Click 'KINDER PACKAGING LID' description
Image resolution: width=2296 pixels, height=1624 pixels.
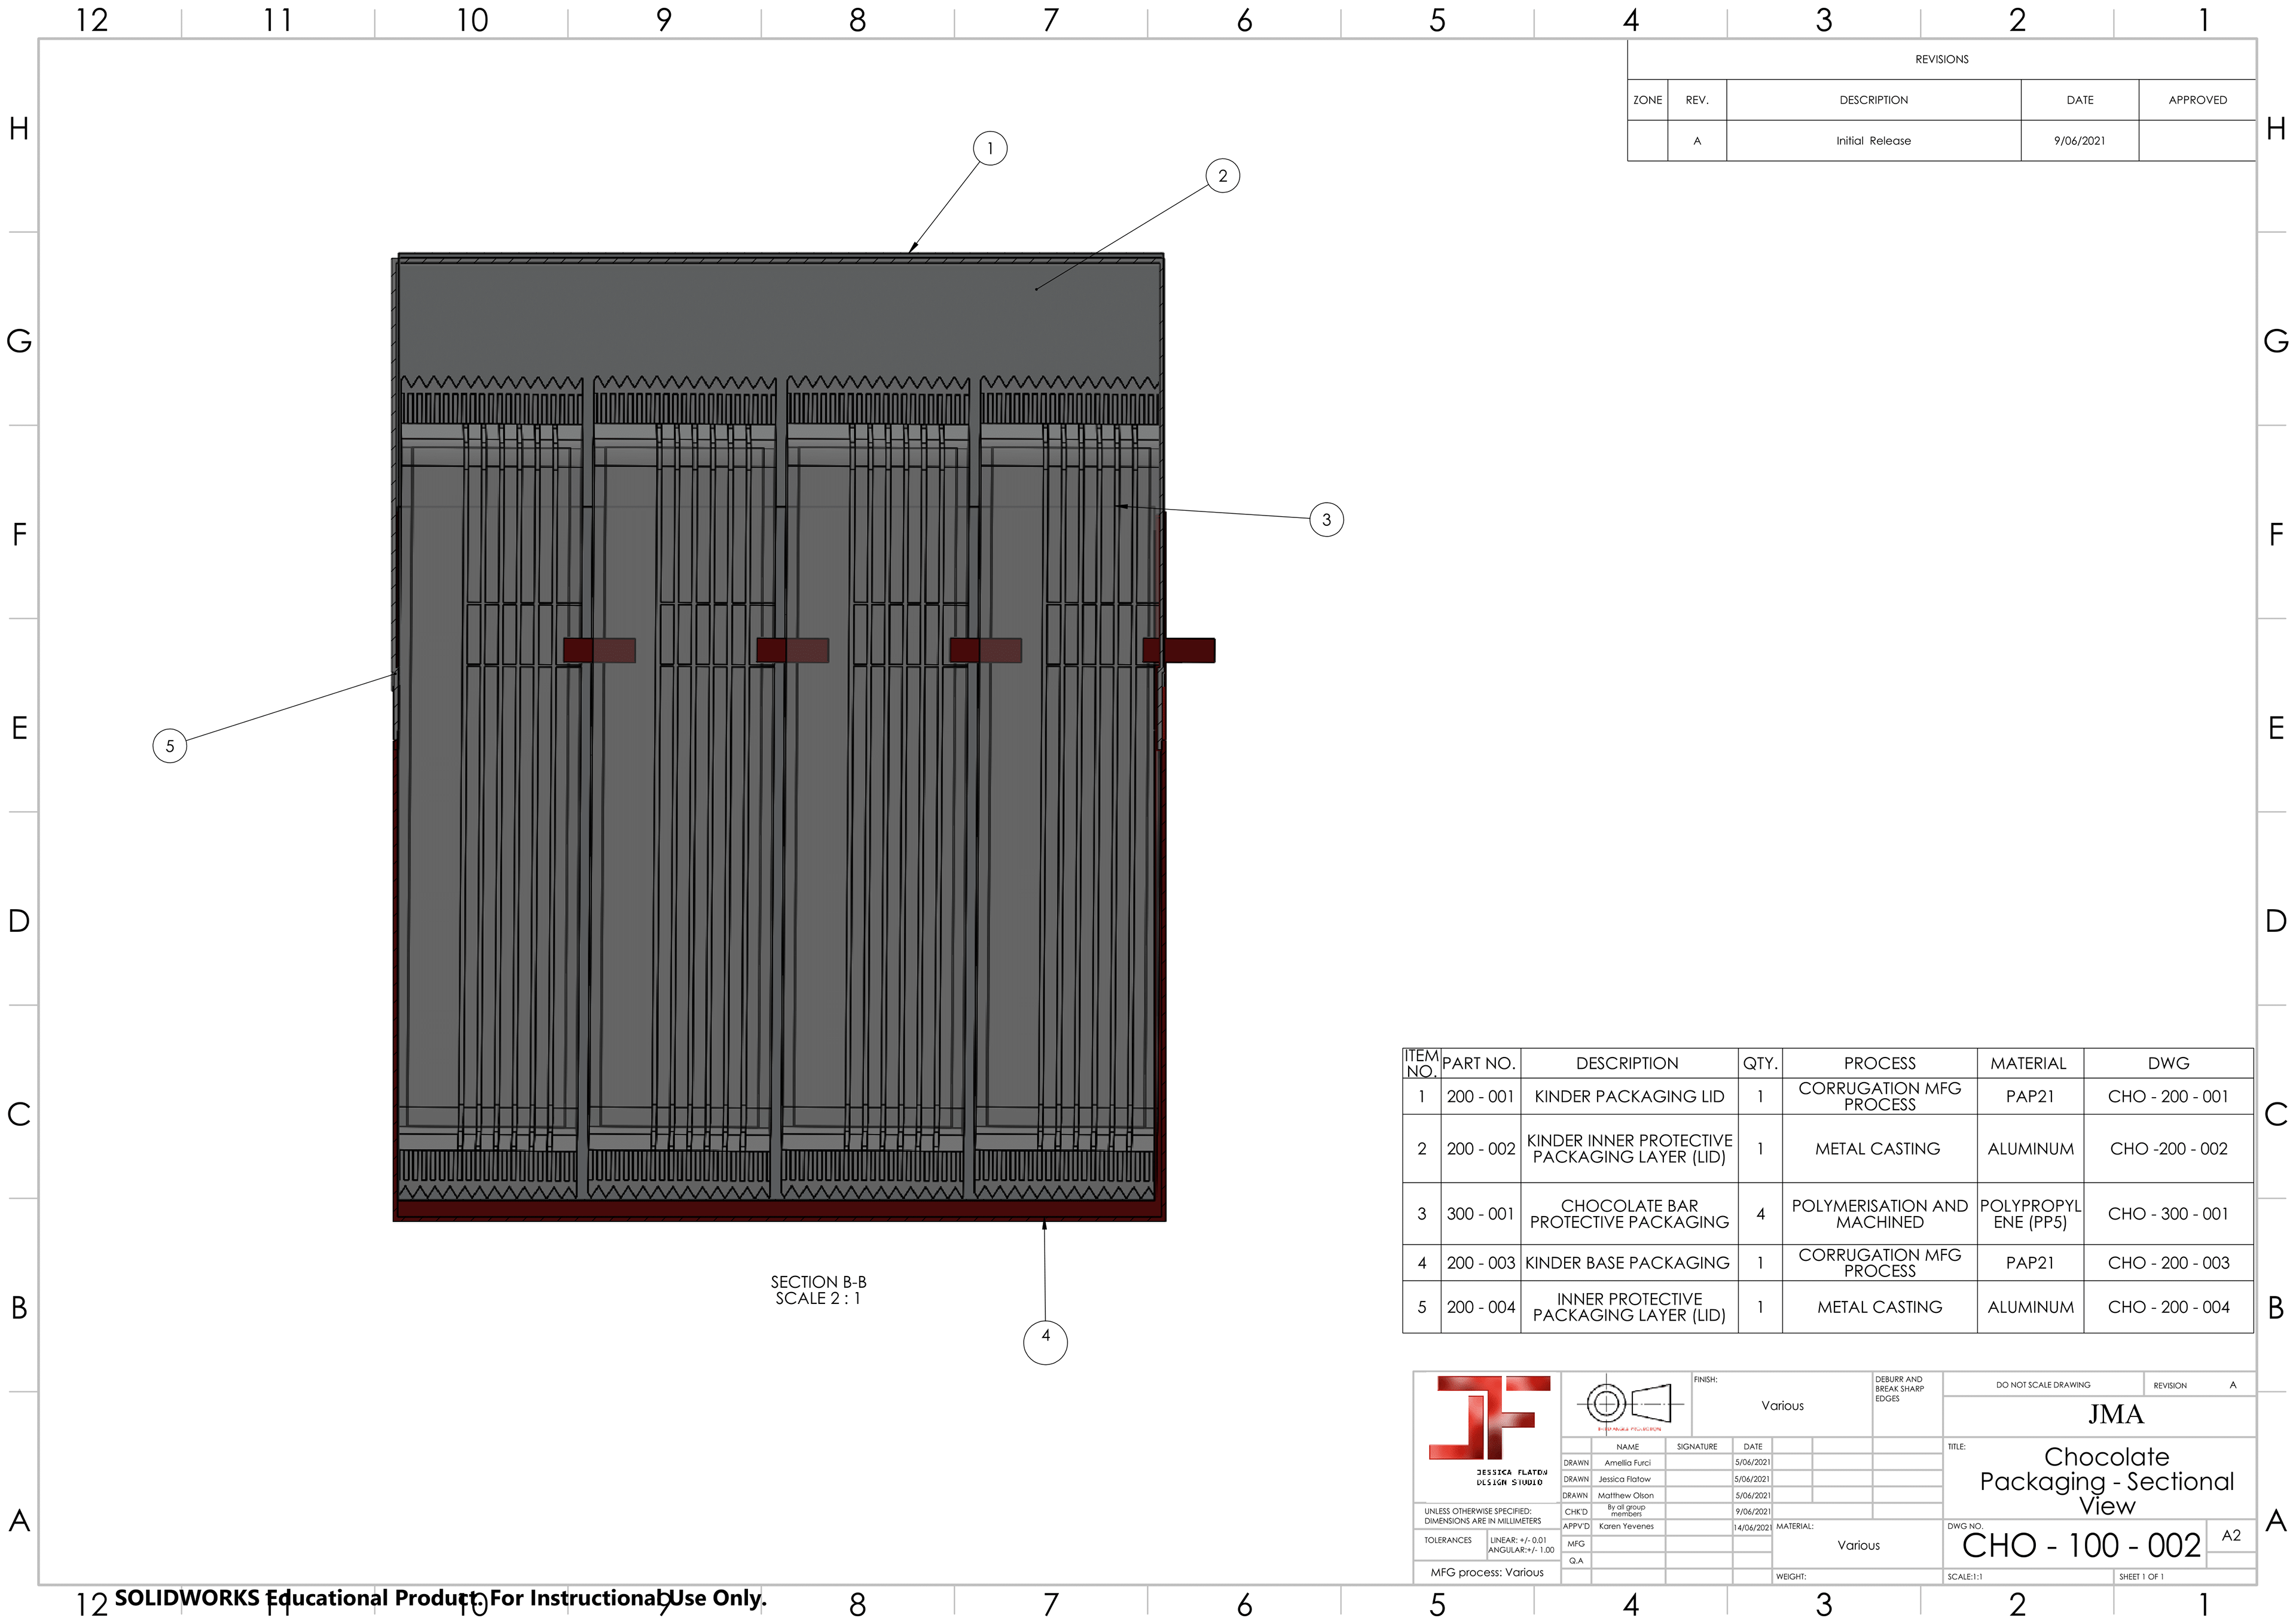1629,1096
